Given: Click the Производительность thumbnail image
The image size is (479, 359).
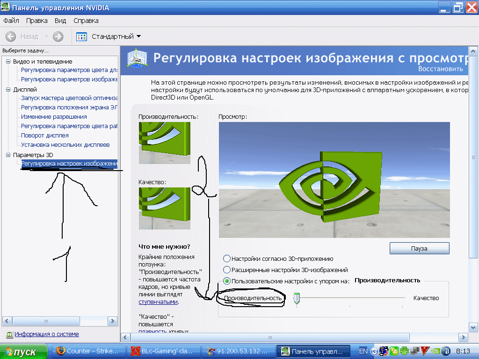Looking at the screenshot, I should point(164,143).
